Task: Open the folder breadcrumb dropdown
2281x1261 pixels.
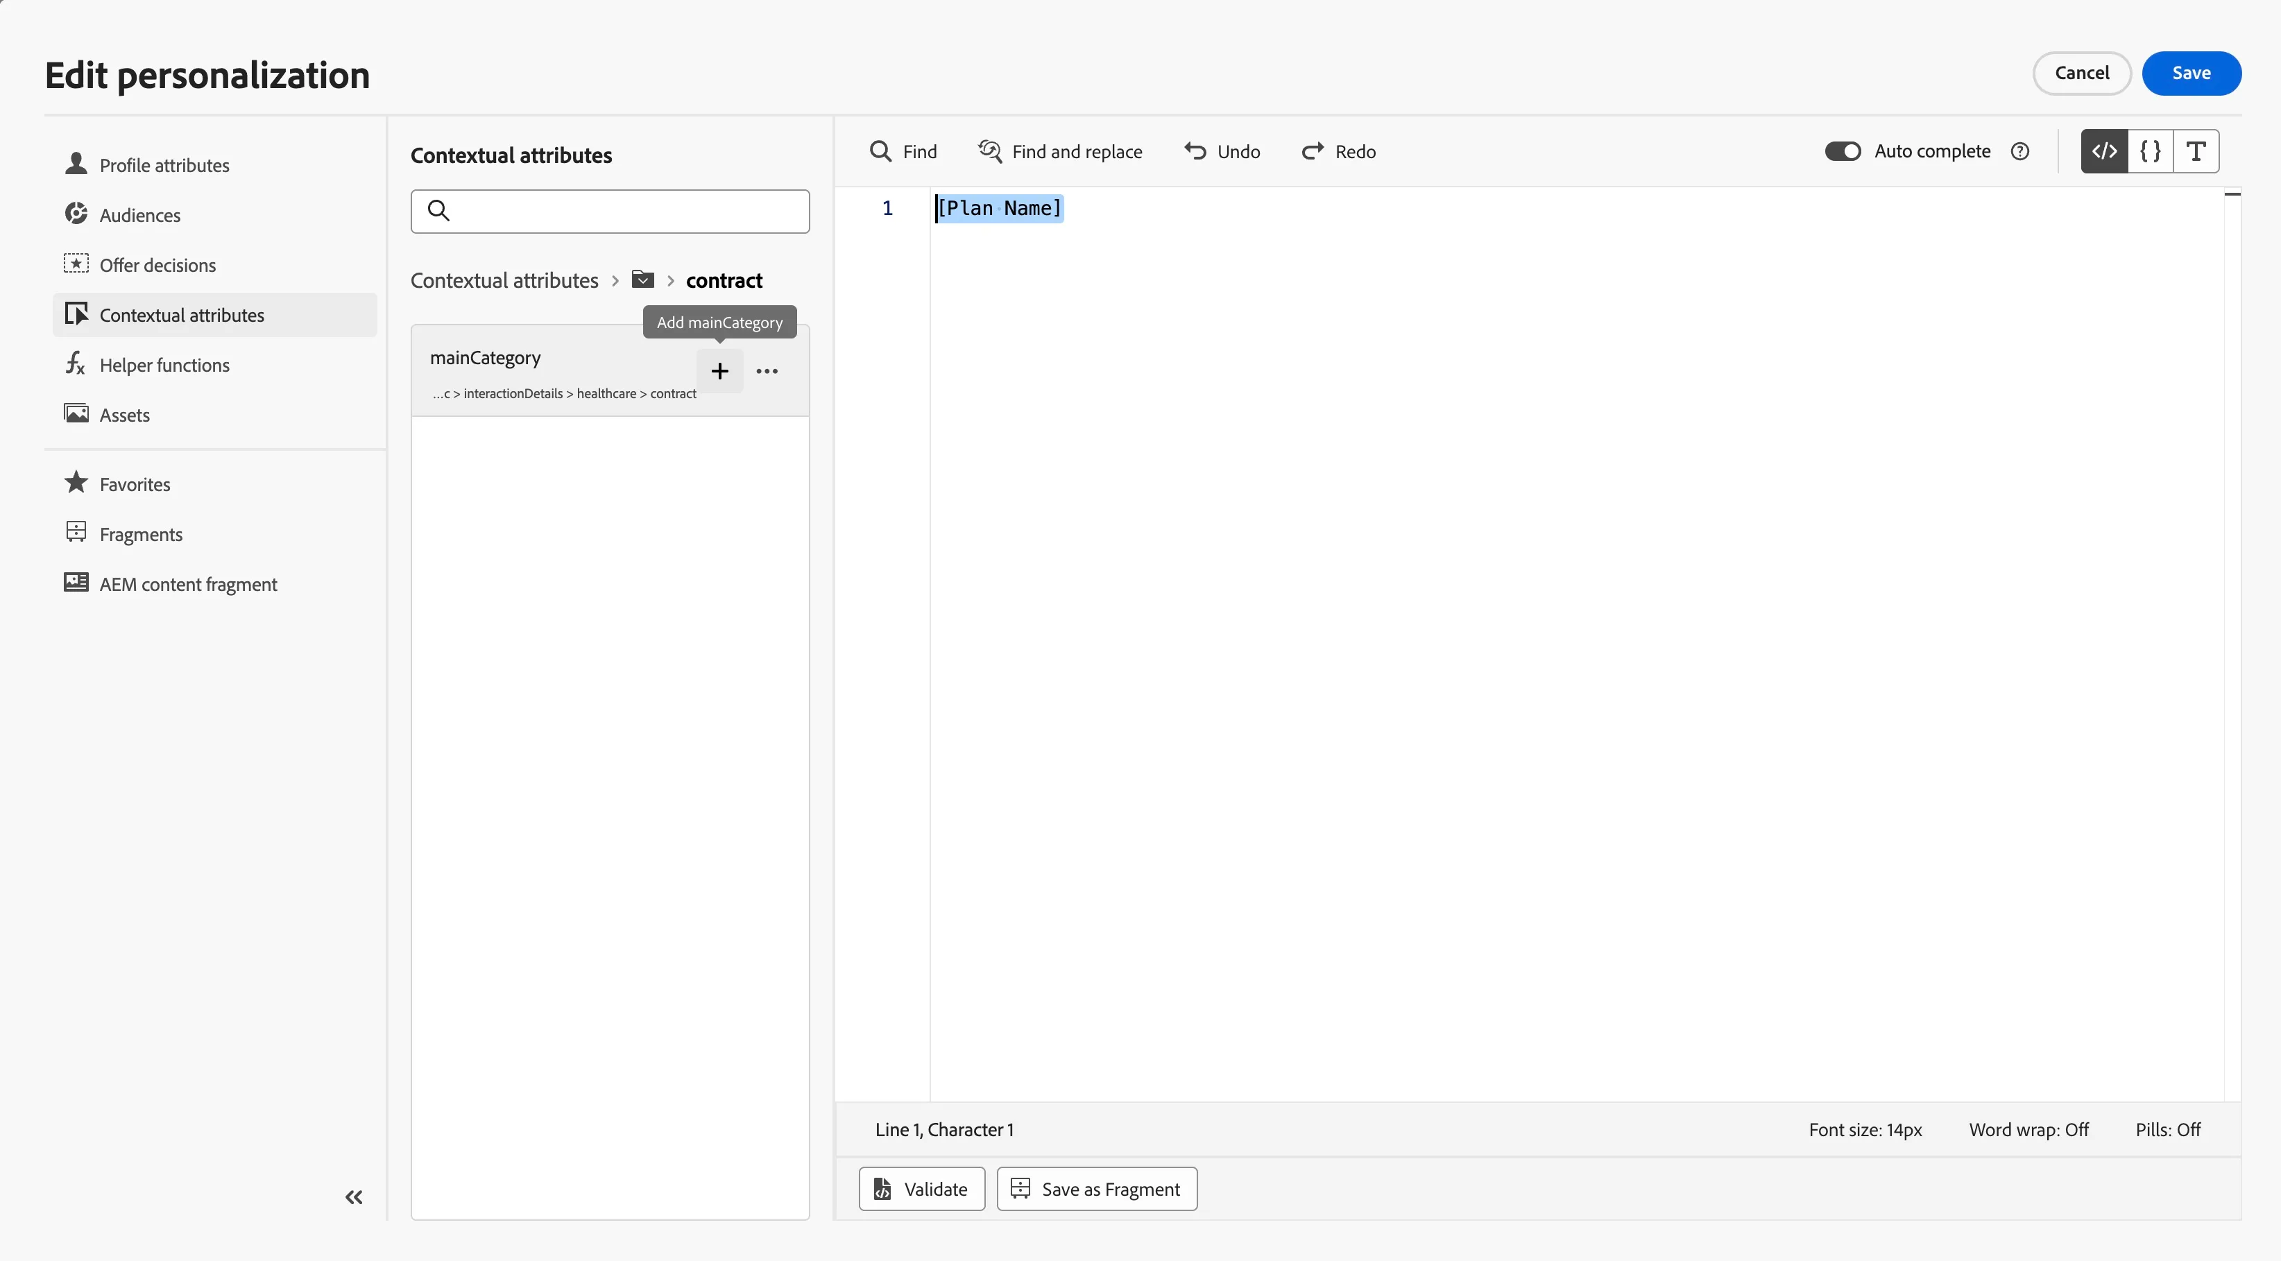Action: tap(643, 280)
